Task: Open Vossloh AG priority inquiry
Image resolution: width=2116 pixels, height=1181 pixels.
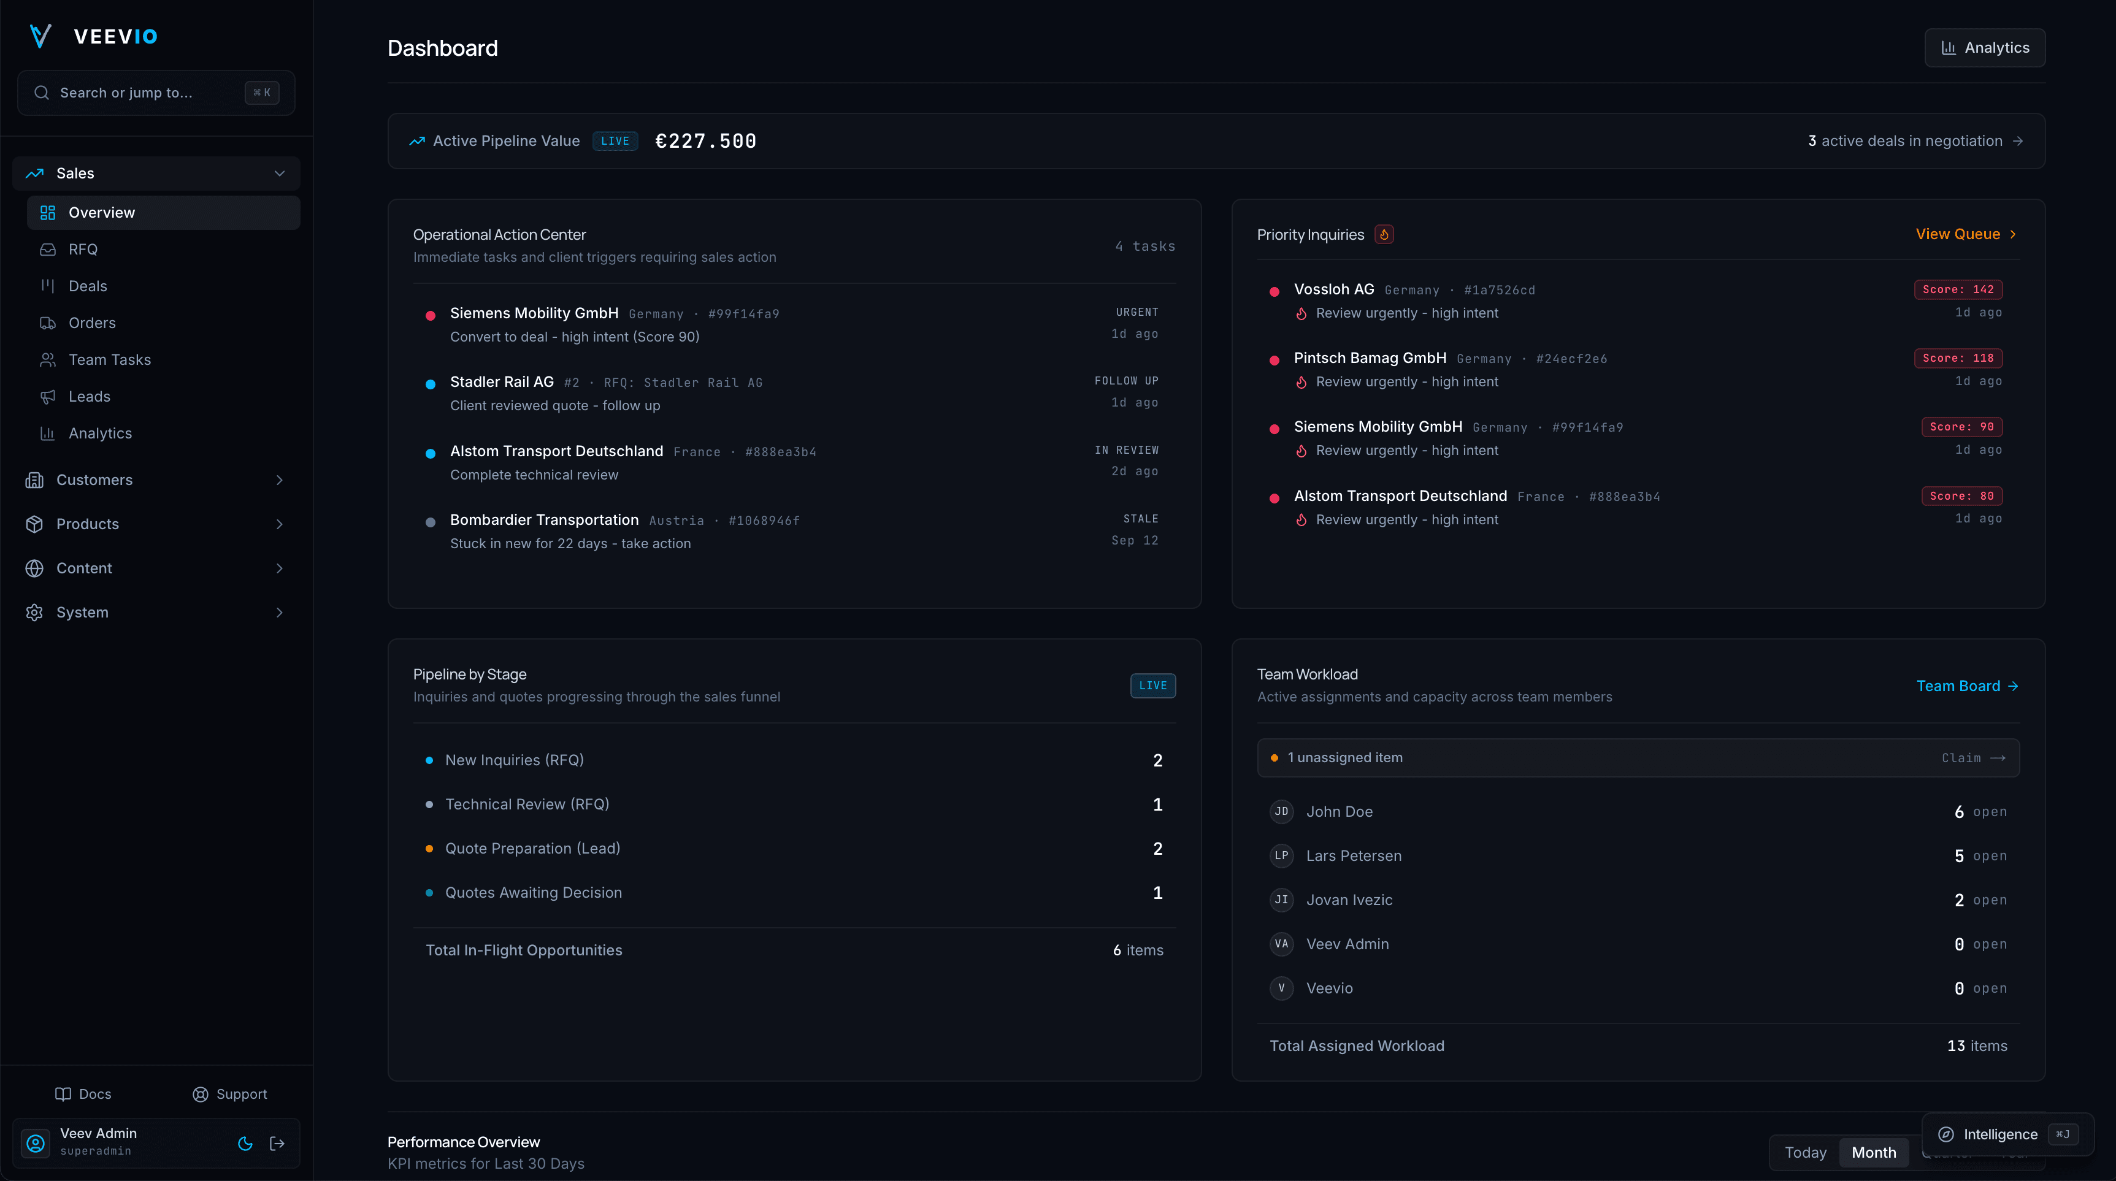Action: (1637, 302)
